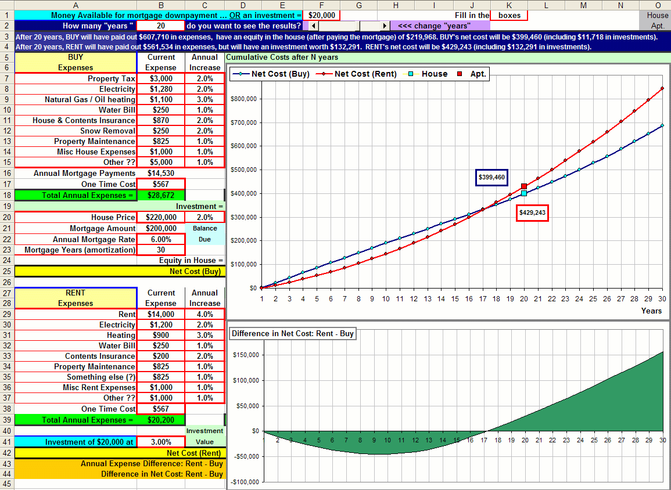Click the Annual Mortgage Payments $14,530 value
Viewport: 671px width, 490px height.
pos(161,173)
